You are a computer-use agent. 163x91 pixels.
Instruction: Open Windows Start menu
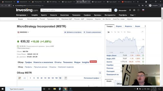[x=3, y=89]
